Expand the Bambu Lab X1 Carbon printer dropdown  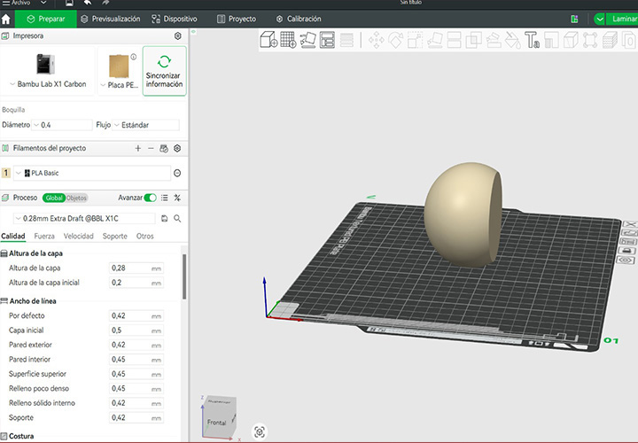pos(49,84)
